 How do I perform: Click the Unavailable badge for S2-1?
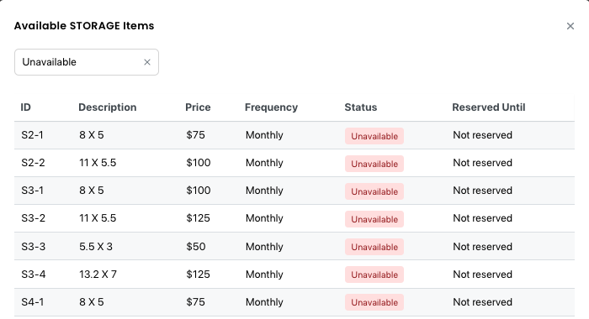coord(374,136)
